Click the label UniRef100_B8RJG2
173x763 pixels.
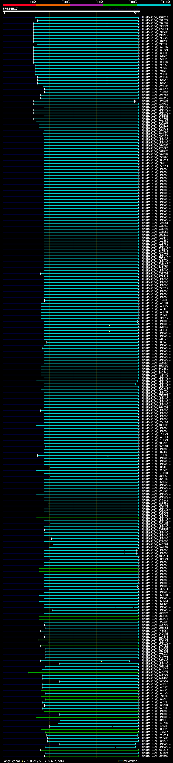[x=155, y=452]
